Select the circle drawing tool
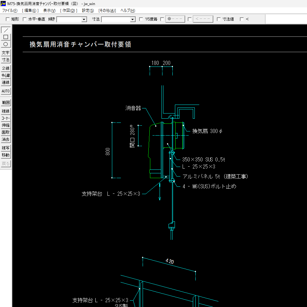This screenshot has width=307, height=307. [x=6, y=44]
